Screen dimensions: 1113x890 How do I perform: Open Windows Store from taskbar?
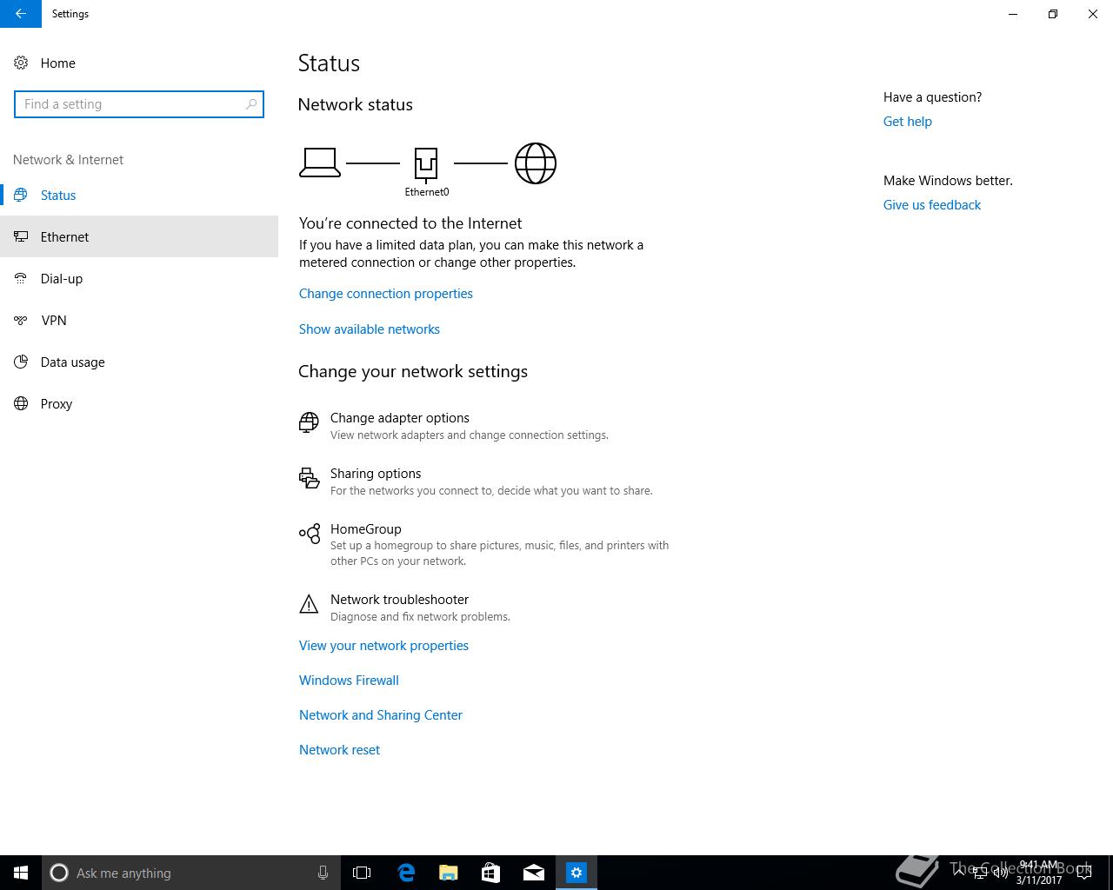click(x=491, y=873)
